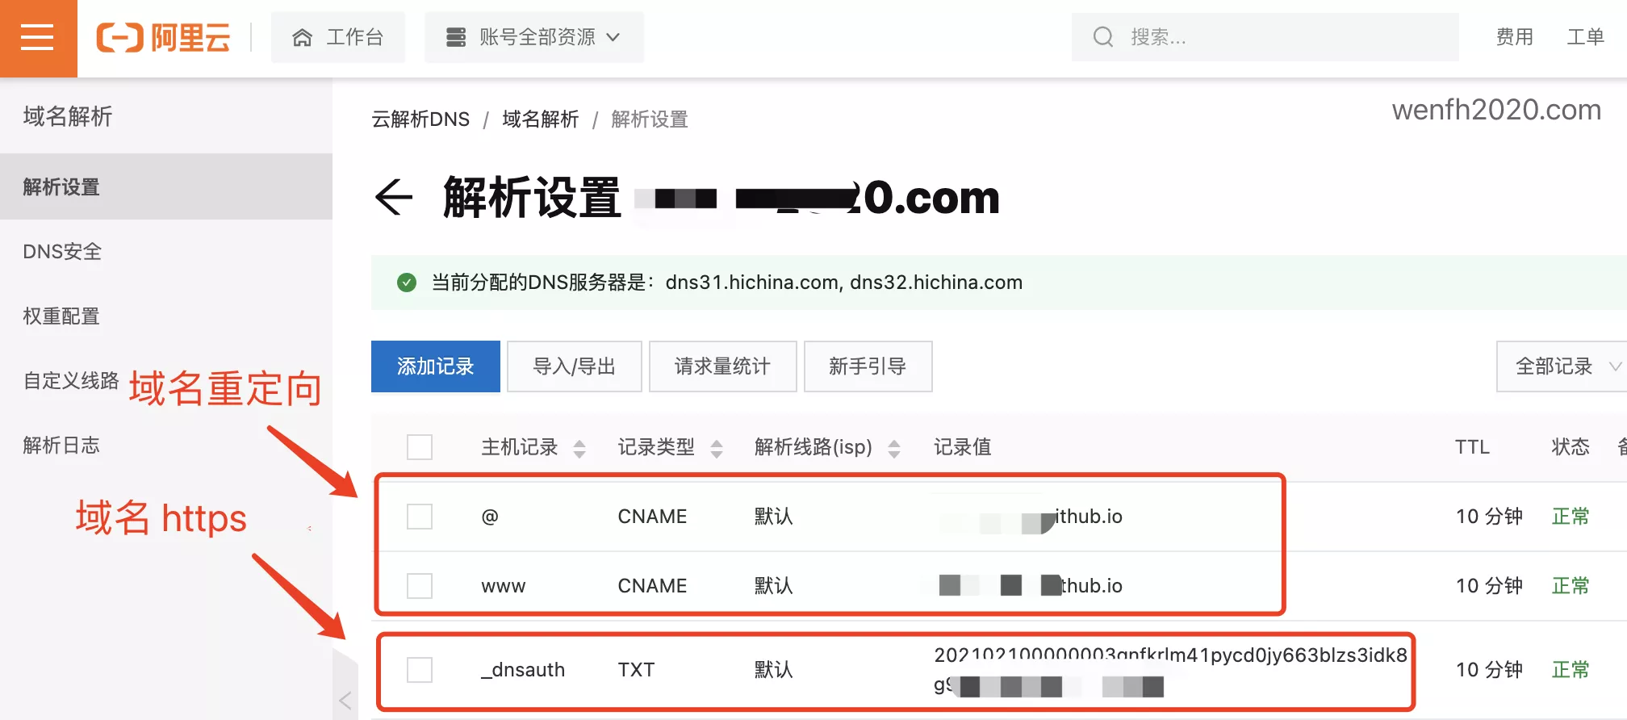Viewport: 1627px width, 720px height.
Task: Select 解析日志 in the sidebar
Action: [x=61, y=446]
